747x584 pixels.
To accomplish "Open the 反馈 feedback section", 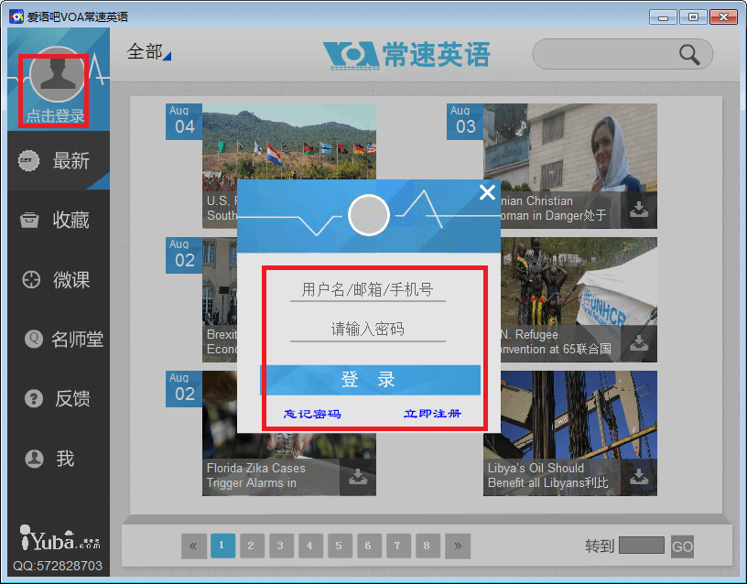I will 59,399.
